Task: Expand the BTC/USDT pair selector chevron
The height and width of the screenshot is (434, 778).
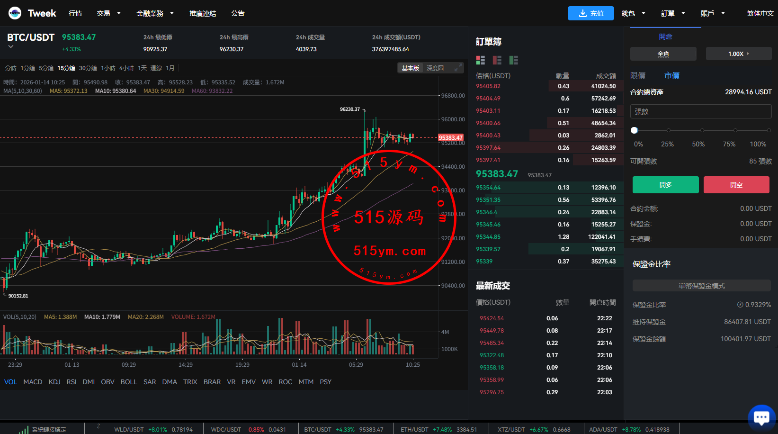Action: coord(11,47)
